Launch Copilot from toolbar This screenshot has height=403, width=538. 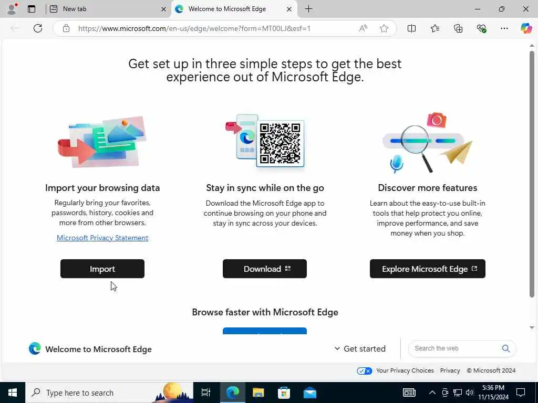(526, 28)
